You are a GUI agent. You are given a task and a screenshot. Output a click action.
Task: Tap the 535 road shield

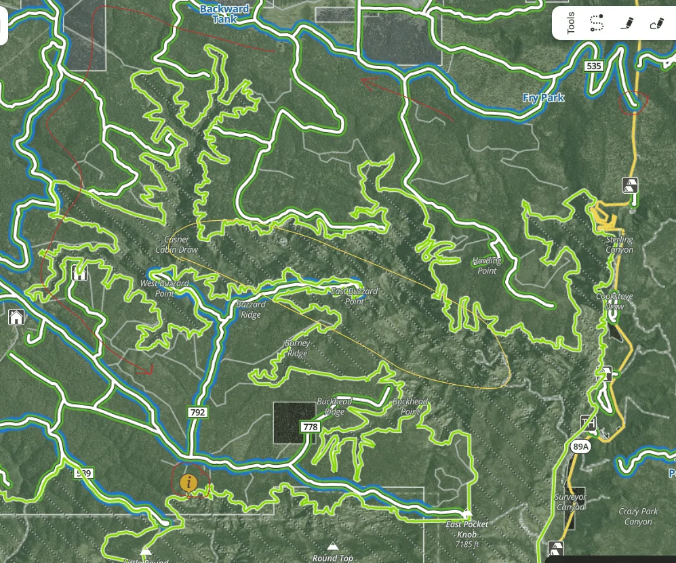click(594, 66)
